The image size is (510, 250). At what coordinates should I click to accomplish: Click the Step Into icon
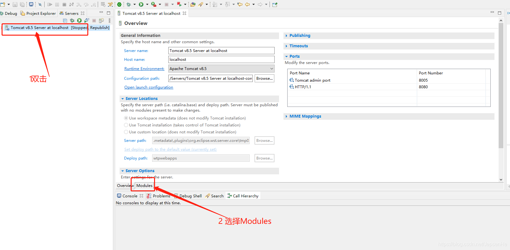pyautogui.click(x=78, y=4)
